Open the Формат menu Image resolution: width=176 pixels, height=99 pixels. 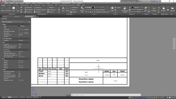28,3
